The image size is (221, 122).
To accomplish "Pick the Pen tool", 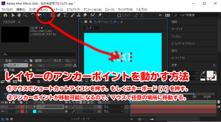I will [x=59, y=15].
